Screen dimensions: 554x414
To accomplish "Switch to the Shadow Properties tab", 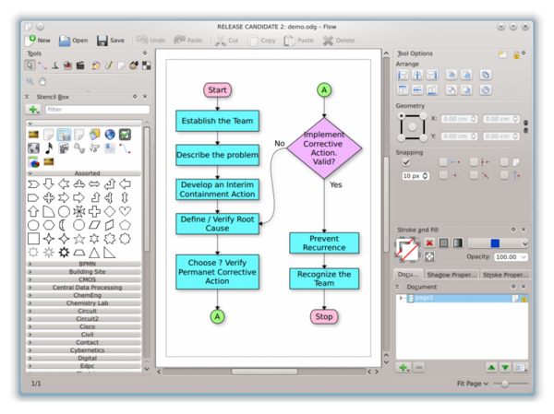I will tap(452, 275).
